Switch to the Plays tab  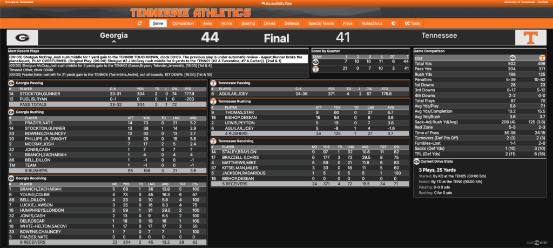pyautogui.click(x=347, y=23)
